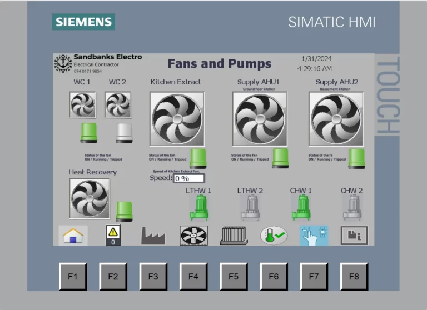Click the 'Electrical Contractor' text
This screenshot has height=310, width=427.
click(96, 64)
